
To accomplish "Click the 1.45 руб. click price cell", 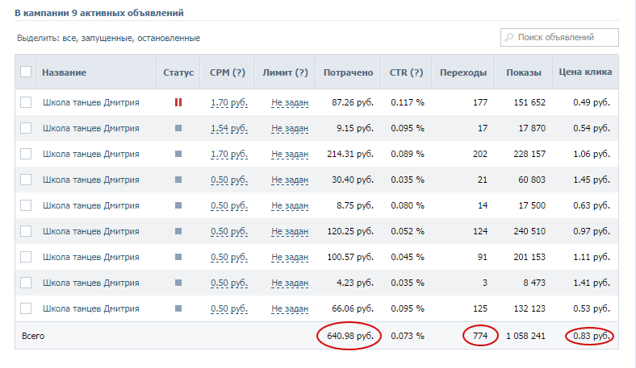I will tap(592, 180).
